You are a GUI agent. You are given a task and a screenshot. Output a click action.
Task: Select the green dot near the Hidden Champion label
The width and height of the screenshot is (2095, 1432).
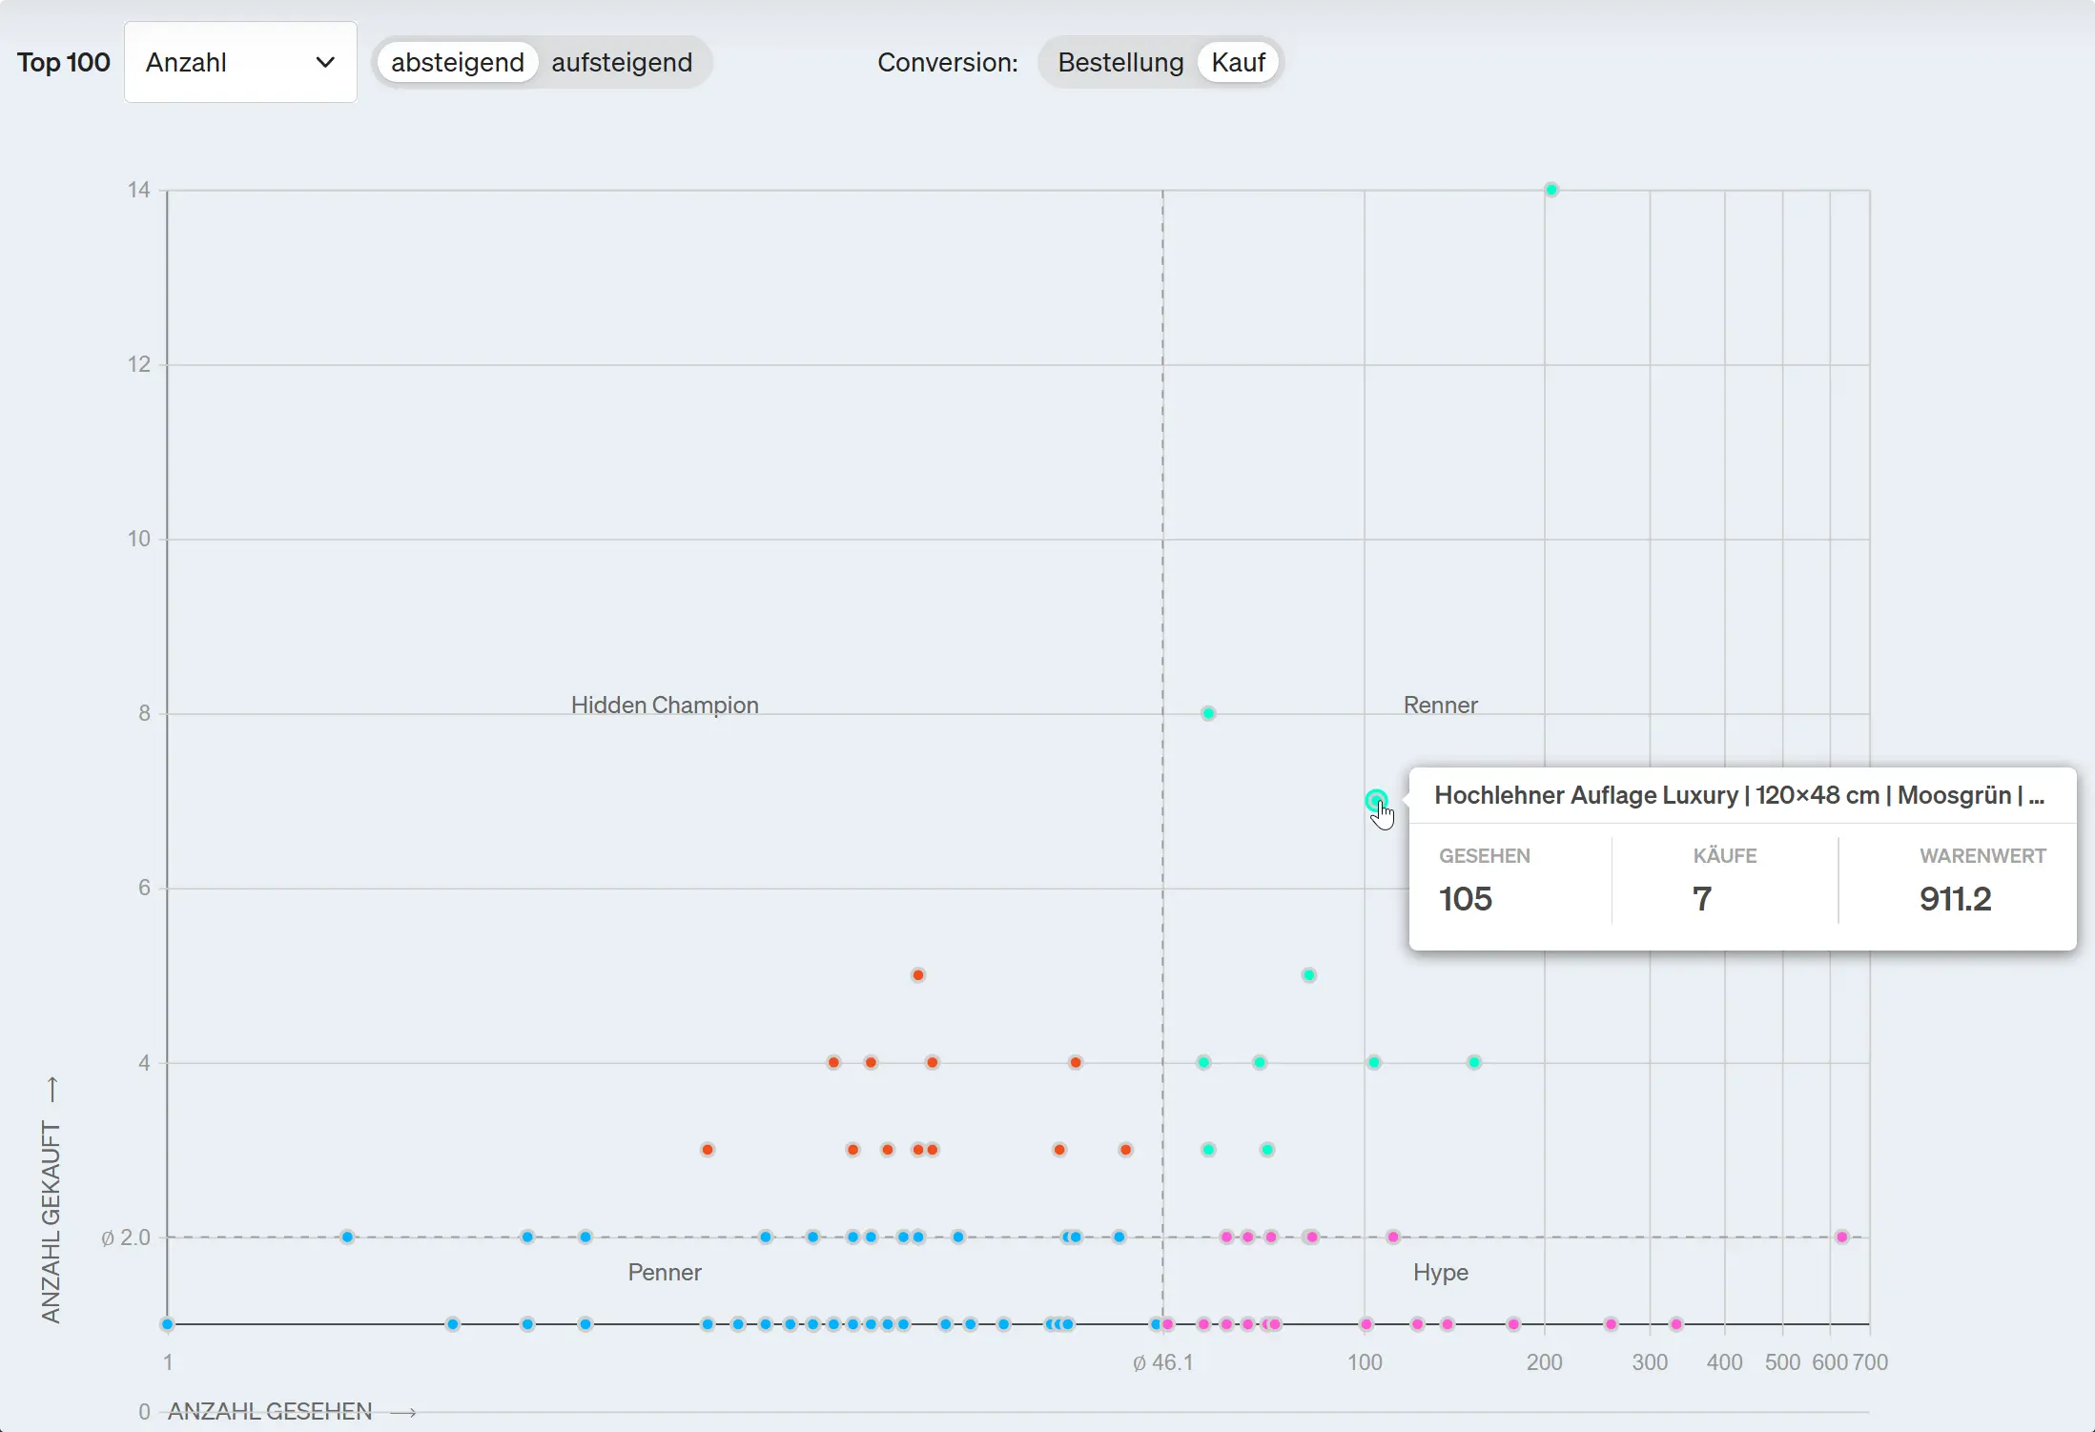(x=1207, y=712)
